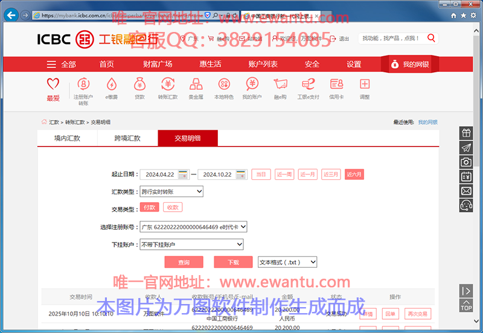Open the 全部 hamburger menu
This screenshot has width=483, height=333.
tap(62, 65)
